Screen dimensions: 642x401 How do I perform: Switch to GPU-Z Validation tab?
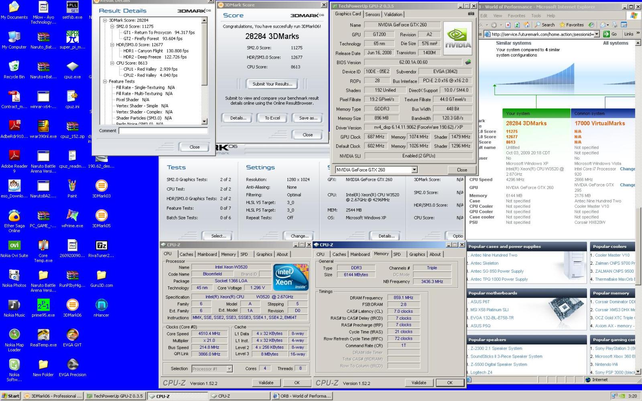pyautogui.click(x=393, y=14)
